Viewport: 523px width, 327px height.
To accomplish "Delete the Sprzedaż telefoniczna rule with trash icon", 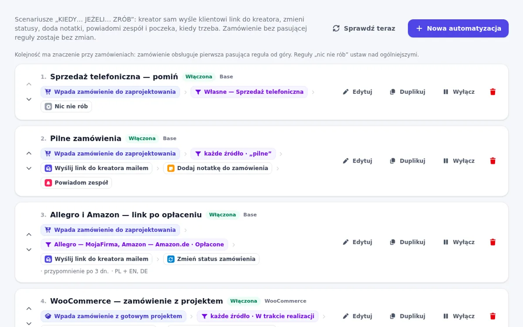I will [493, 92].
